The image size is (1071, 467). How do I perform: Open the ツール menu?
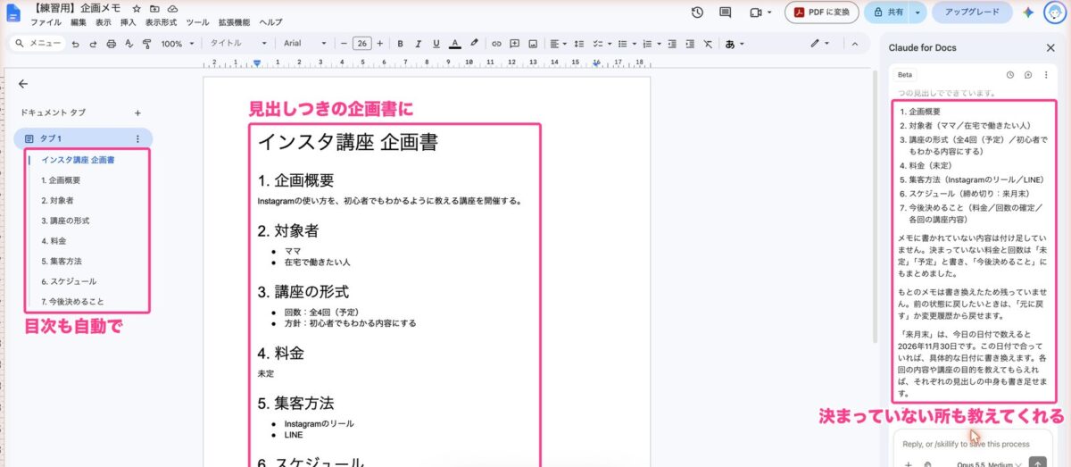(x=197, y=22)
